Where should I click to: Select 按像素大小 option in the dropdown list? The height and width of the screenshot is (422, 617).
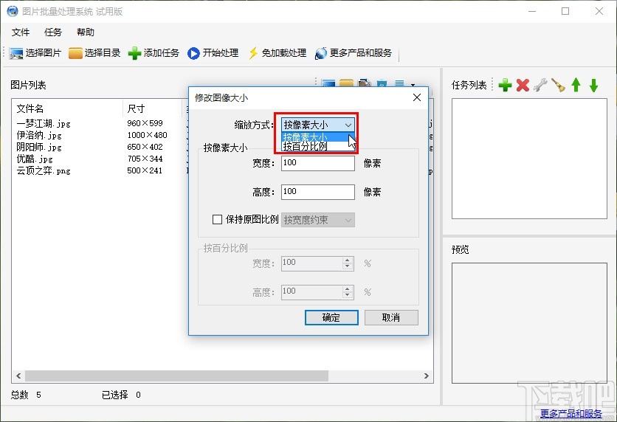point(318,137)
